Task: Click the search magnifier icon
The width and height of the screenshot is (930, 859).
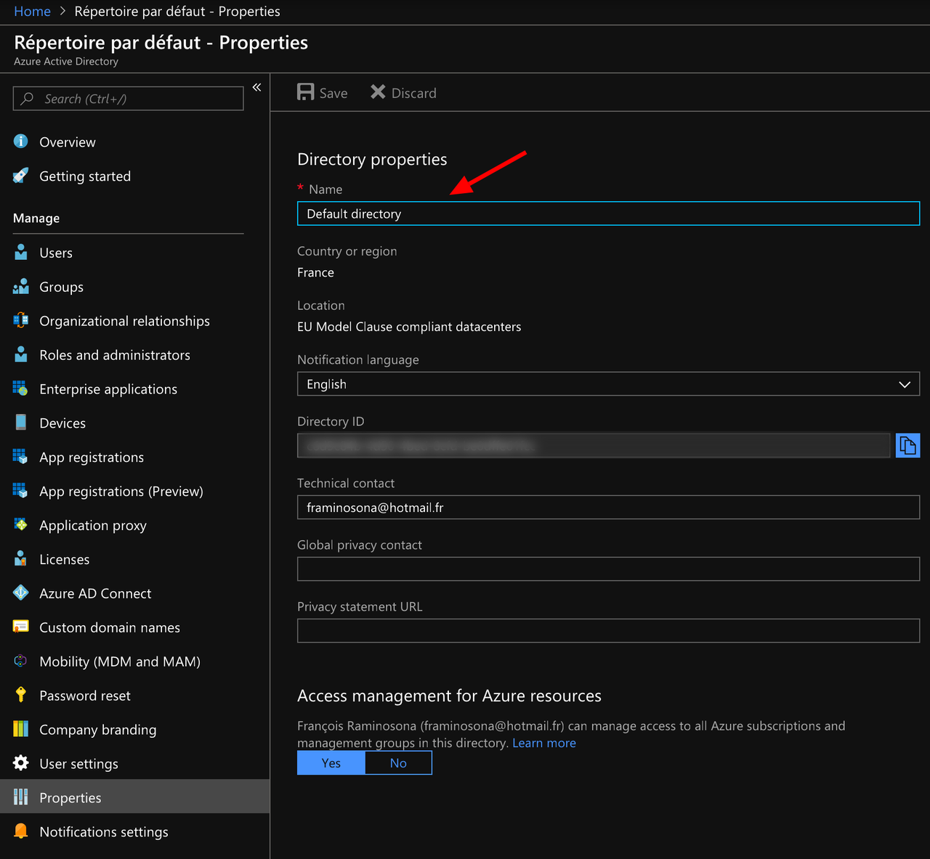Action: [x=27, y=98]
